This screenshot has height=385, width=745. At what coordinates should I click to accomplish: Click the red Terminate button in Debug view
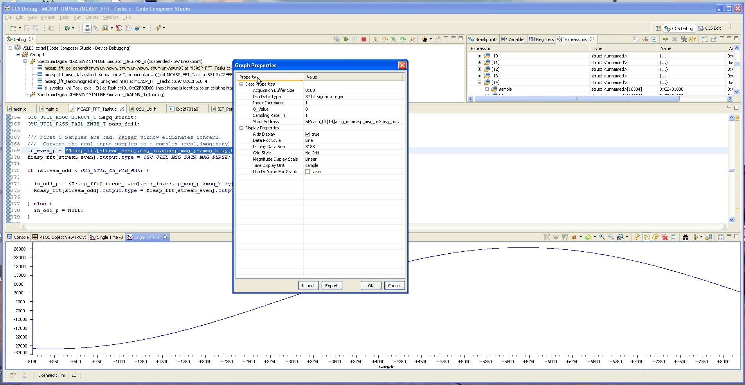click(x=364, y=39)
